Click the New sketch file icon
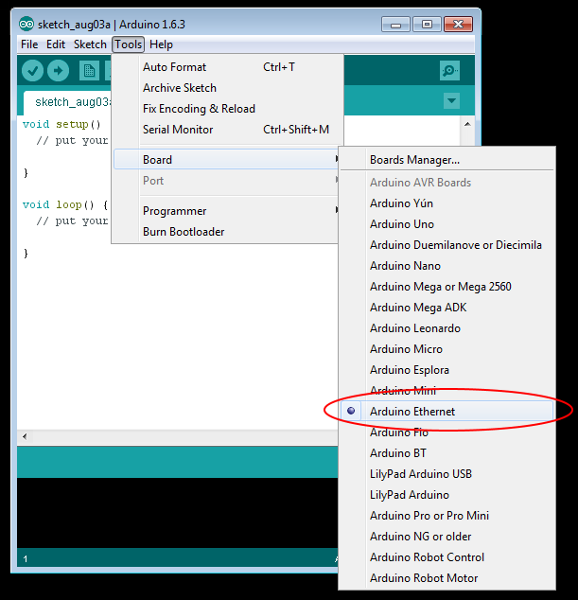 point(89,71)
